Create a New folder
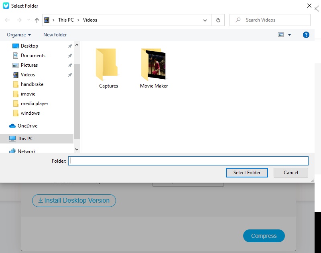 [x=55, y=35]
